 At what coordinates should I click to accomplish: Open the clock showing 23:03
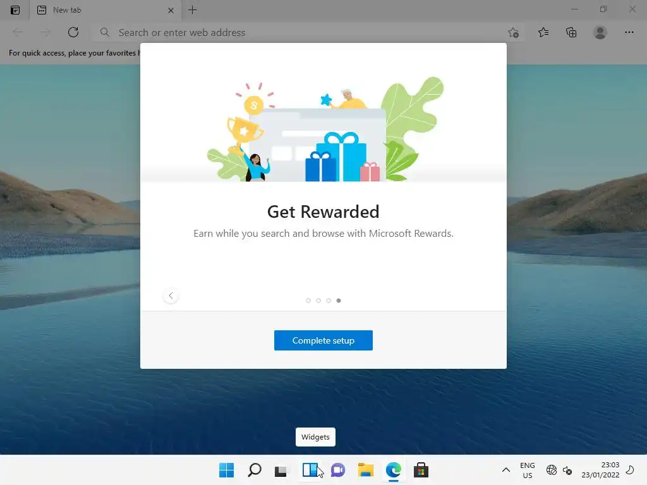click(600, 470)
